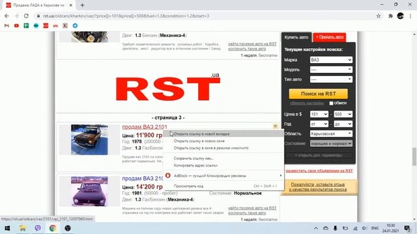The image size is (417, 234).
Task: Open a new browser tab
Action: (82, 5)
